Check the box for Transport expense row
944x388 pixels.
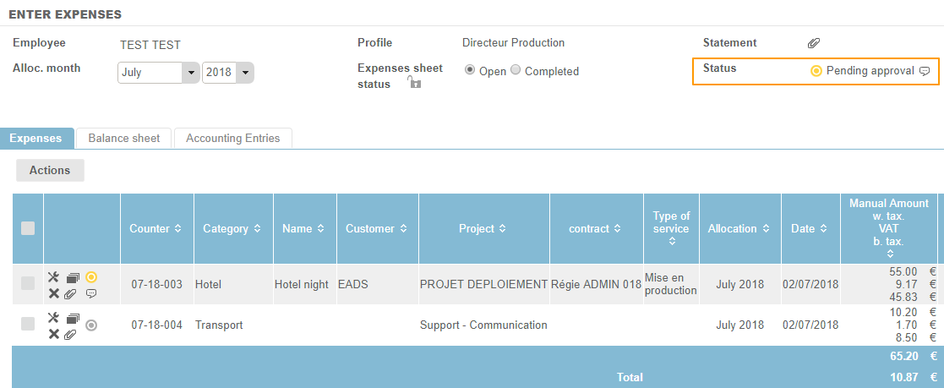tap(28, 324)
